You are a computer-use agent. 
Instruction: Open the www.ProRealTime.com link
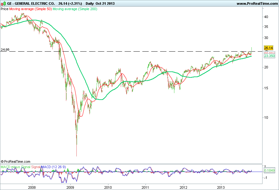[x=257, y=3]
